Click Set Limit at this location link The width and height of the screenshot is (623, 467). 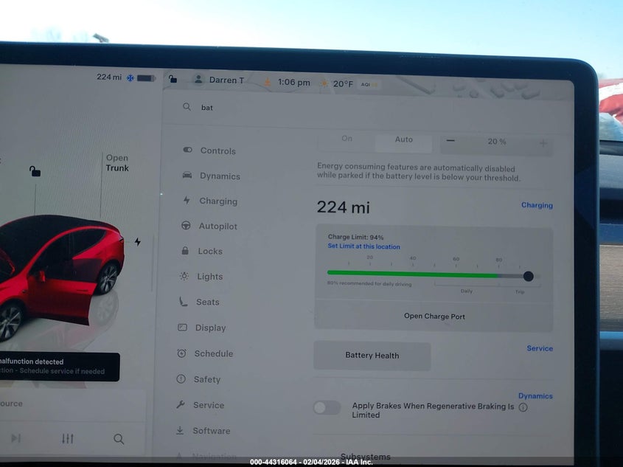pos(363,246)
